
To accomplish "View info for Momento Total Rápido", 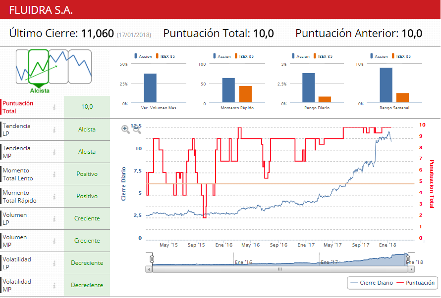I will 55,196.
